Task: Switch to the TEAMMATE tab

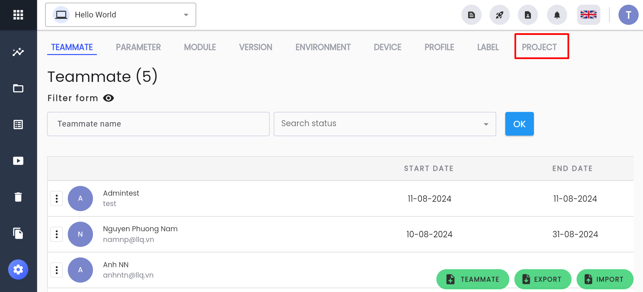Action: (72, 47)
